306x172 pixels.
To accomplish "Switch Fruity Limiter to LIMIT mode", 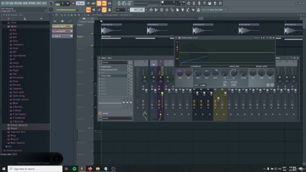I will pyautogui.click(x=196, y=85).
